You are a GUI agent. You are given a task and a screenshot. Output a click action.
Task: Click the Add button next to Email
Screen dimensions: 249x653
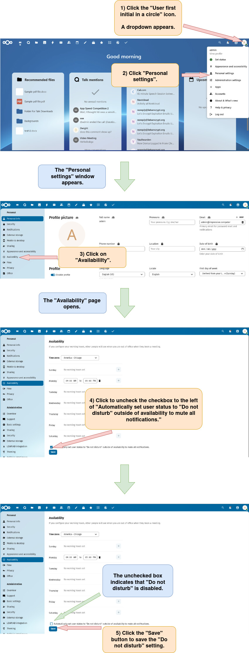click(x=240, y=217)
